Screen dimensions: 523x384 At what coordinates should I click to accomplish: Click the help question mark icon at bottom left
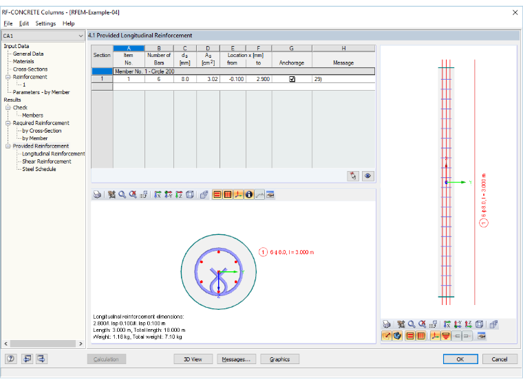coord(11,359)
